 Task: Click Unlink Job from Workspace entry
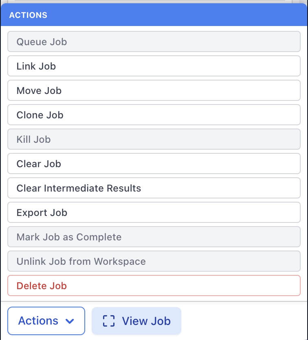click(x=154, y=262)
